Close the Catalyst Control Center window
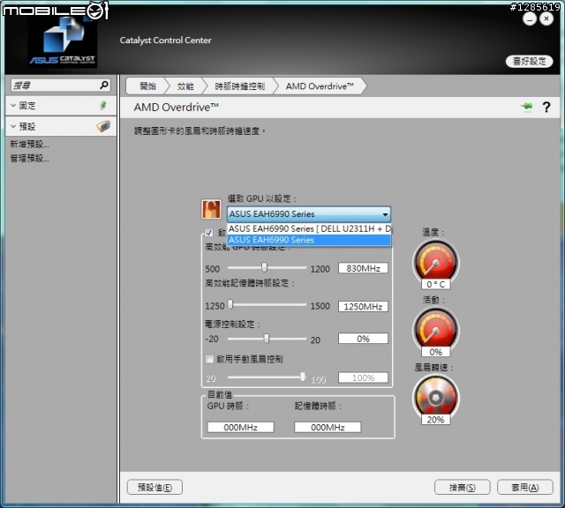 tap(546, 19)
